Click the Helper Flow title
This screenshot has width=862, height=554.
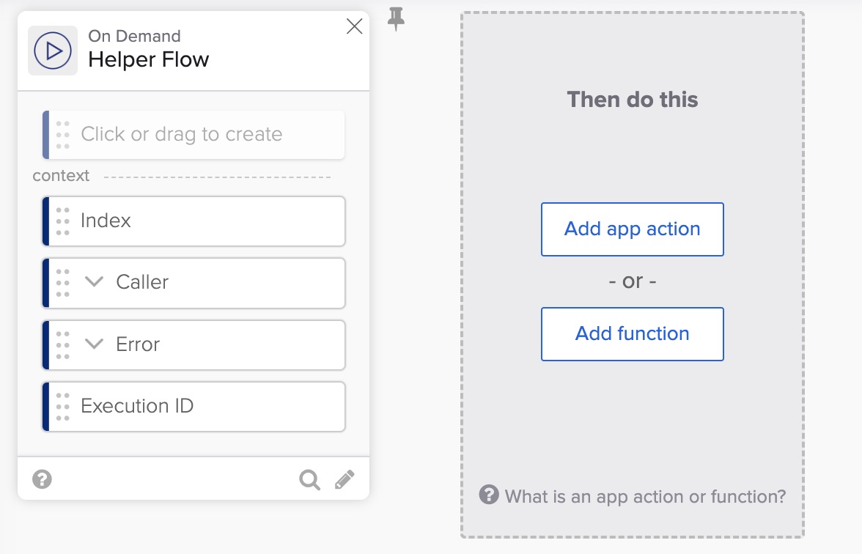pyautogui.click(x=149, y=59)
